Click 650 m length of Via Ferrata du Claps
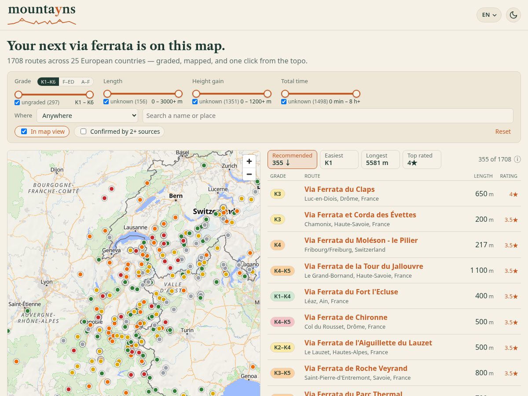Screen dimensions: 528x396 pyautogui.click(x=484, y=194)
